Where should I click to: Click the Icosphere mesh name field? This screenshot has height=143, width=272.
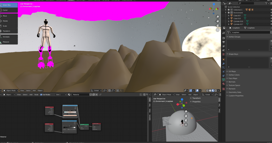[250, 32]
